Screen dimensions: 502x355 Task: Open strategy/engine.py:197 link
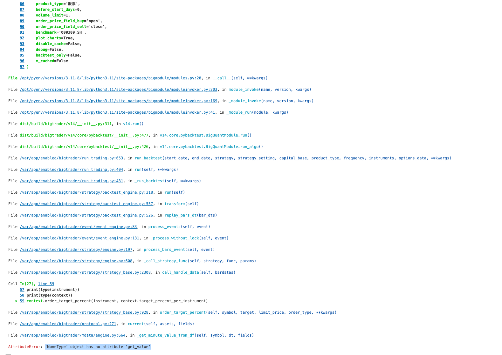76,250
